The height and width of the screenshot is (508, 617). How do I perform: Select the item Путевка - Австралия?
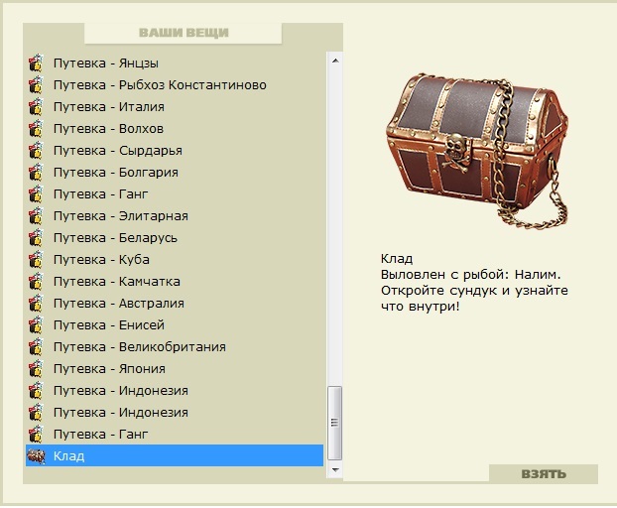coord(175,304)
